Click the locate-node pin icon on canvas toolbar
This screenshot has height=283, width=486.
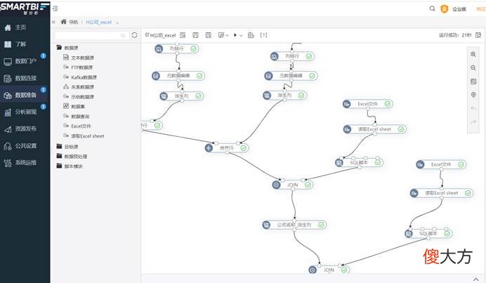(473, 95)
